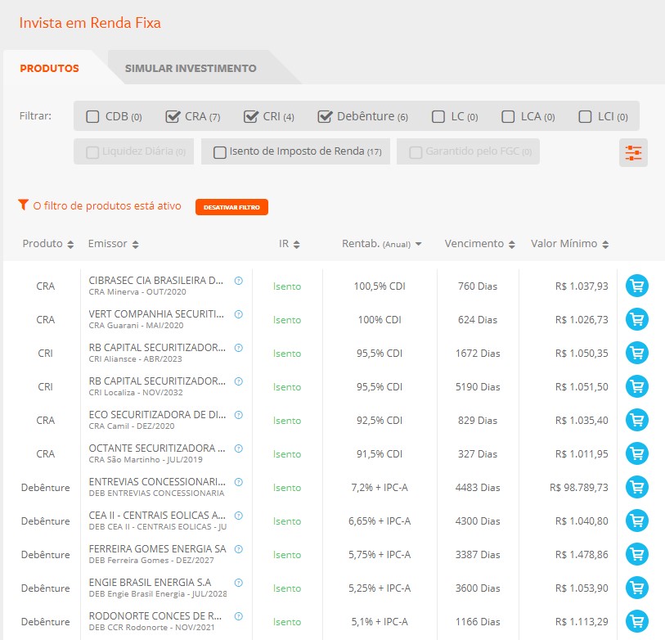Click cart icon for CRI Localiza
Image resolution: width=665 pixels, height=640 pixels.
coord(636,386)
